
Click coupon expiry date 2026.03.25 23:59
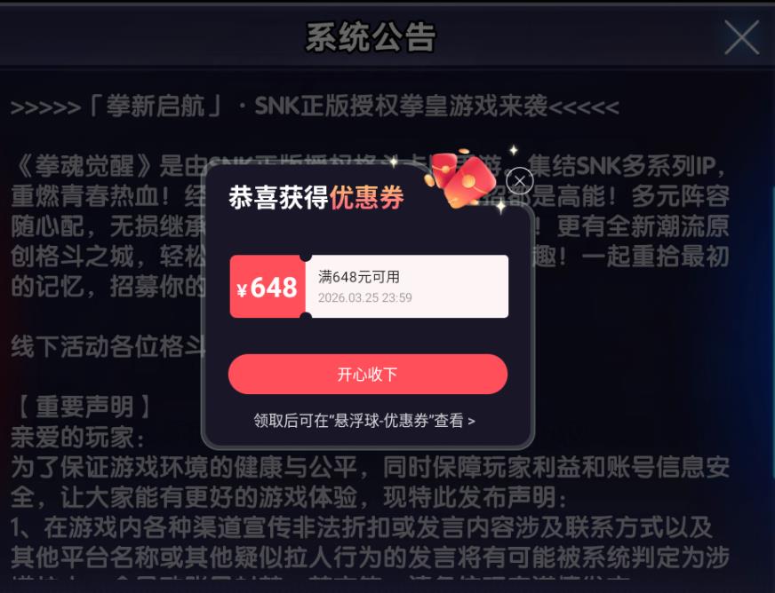(x=364, y=297)
